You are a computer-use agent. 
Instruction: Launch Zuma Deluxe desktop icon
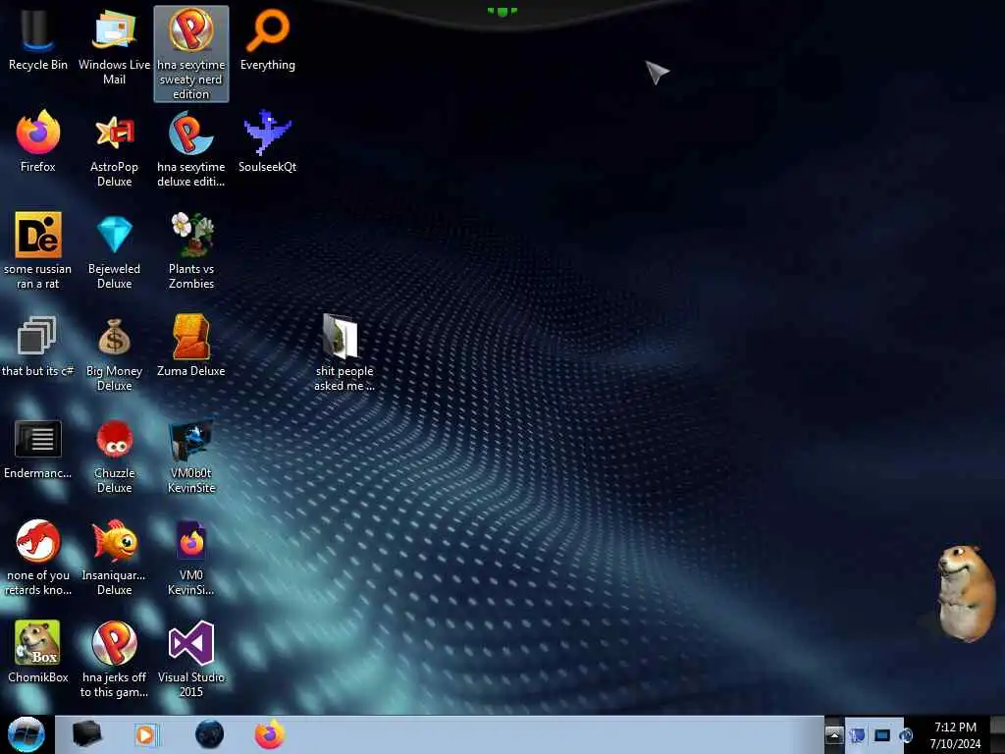(x=191, y=346)
